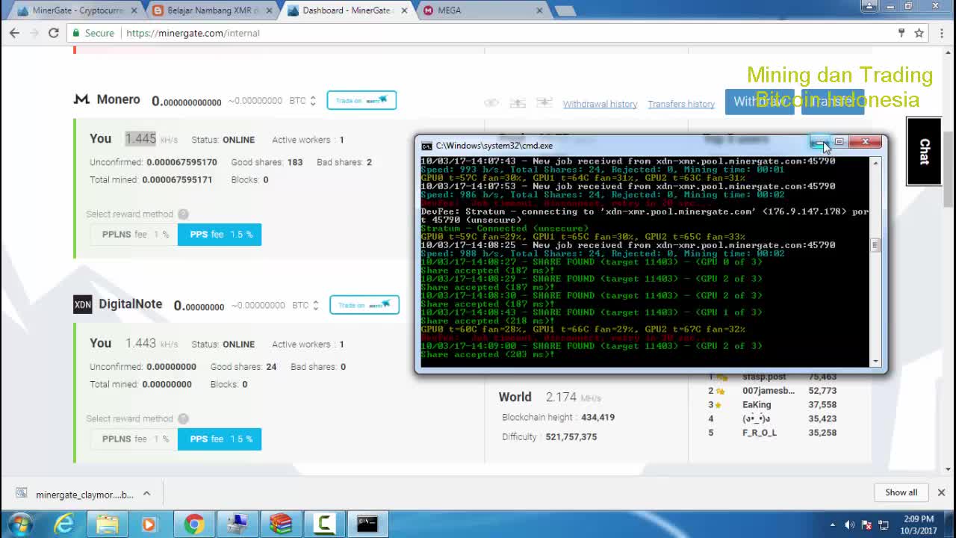Select PPS fee 1.5% for DigitalNote
Image resolution: width=956 pixels, height=538 pixels.
(220, 439)
